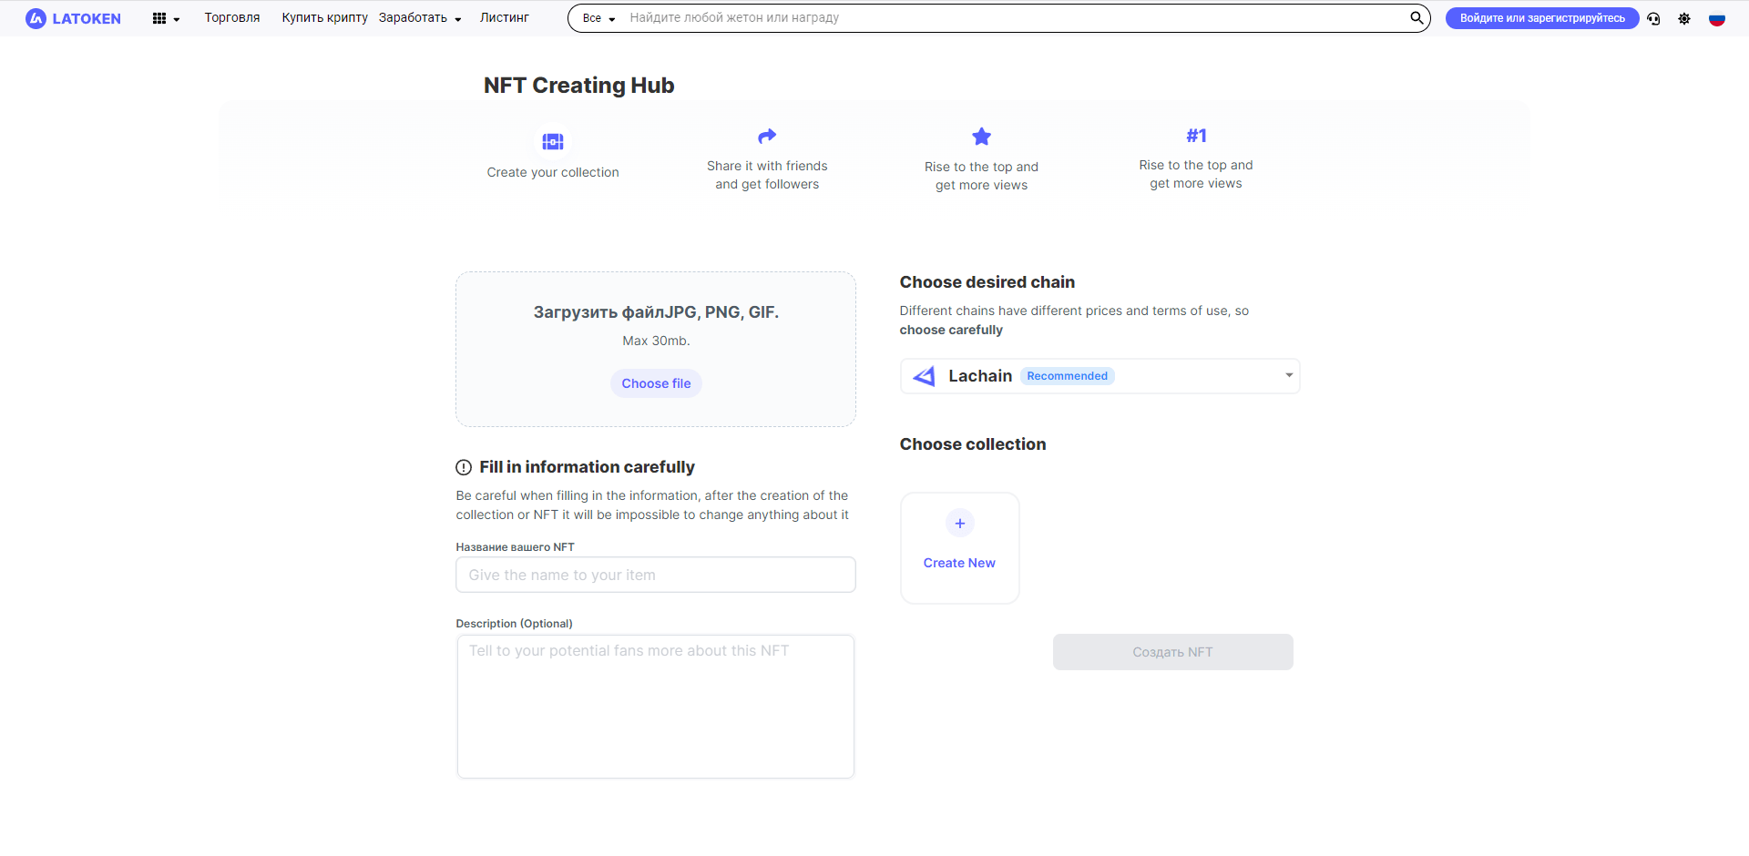This screenshot has width=1749, height=856.
Task: Click the Create your collection icon
Action: 553,141
